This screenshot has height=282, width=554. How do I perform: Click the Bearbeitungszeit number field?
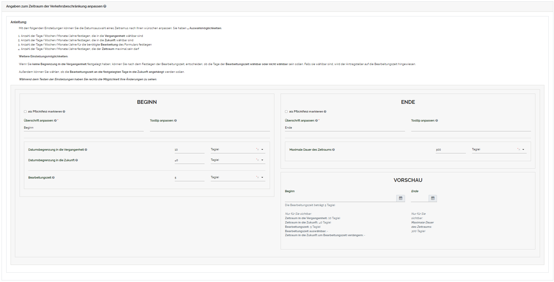coord(189,178)
